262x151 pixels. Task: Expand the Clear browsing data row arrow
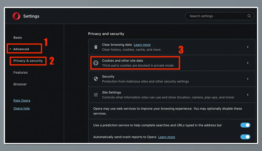click(x=248, y=47)
